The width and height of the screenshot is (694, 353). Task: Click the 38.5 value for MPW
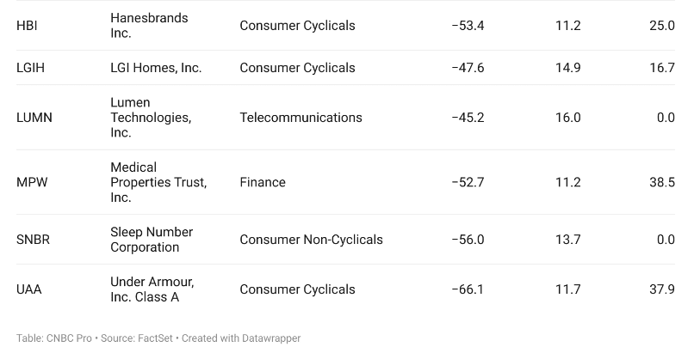click(x=662, y=183)
